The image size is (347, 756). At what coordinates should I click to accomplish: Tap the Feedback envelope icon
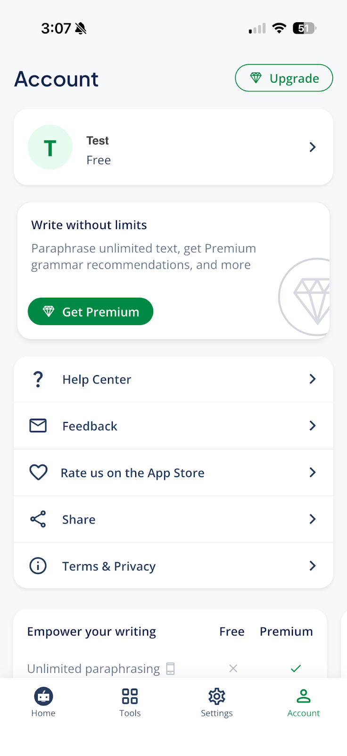tap(38, 426)
